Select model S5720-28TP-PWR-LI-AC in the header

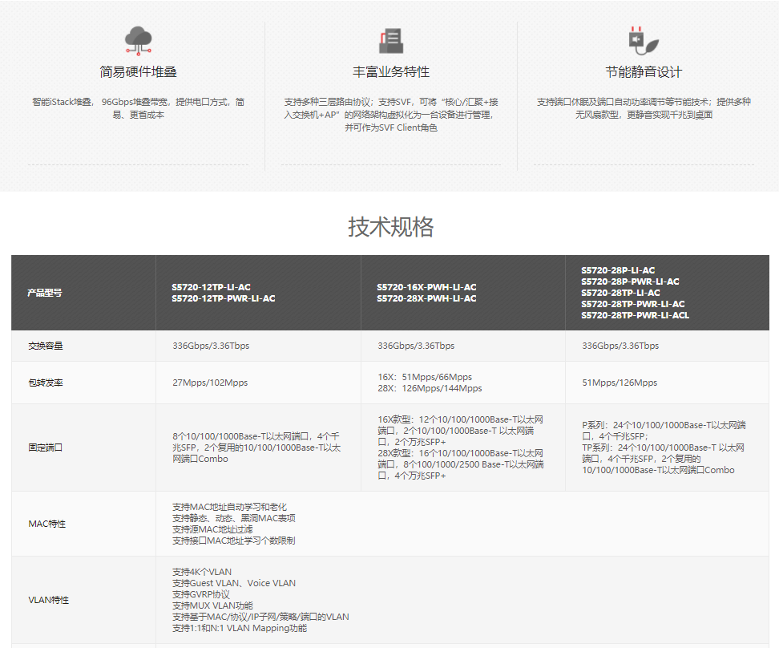pos(633,304)
